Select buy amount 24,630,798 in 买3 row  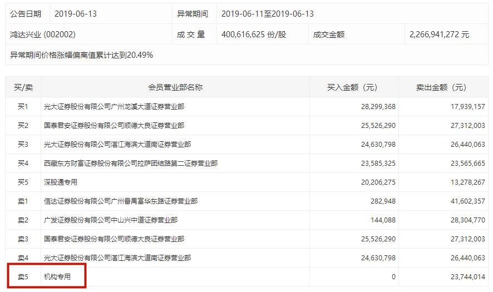378,144
